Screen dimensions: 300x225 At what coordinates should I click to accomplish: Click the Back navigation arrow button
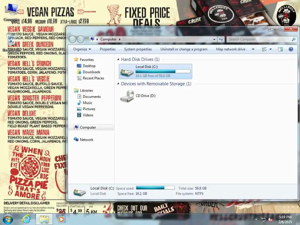click(x=72, y=39)
